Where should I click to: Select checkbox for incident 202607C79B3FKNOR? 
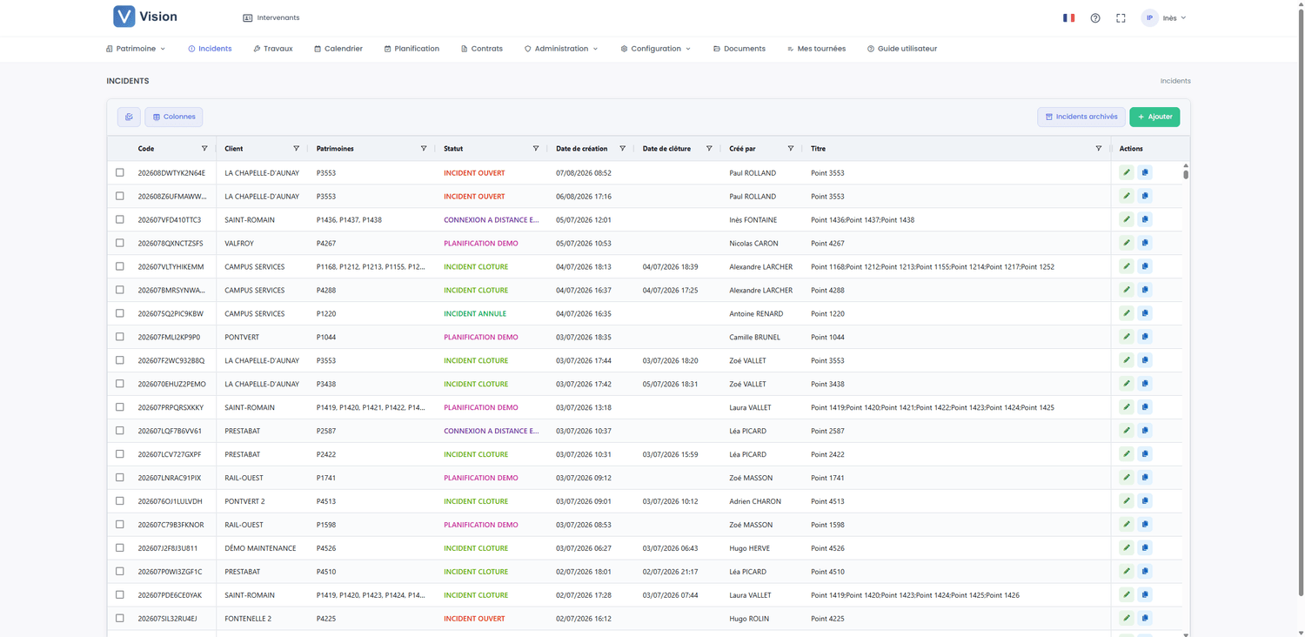(x=120, y=525)
